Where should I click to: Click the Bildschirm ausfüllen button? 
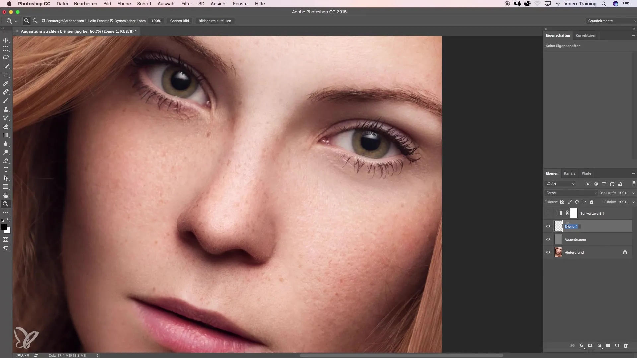215,21
